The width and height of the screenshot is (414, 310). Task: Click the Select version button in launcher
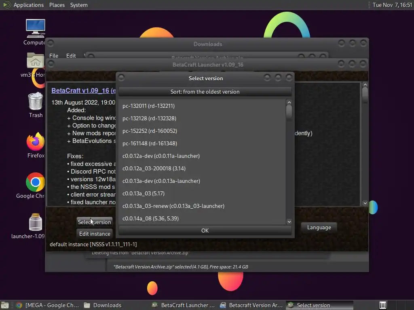[x=94, y=222]
